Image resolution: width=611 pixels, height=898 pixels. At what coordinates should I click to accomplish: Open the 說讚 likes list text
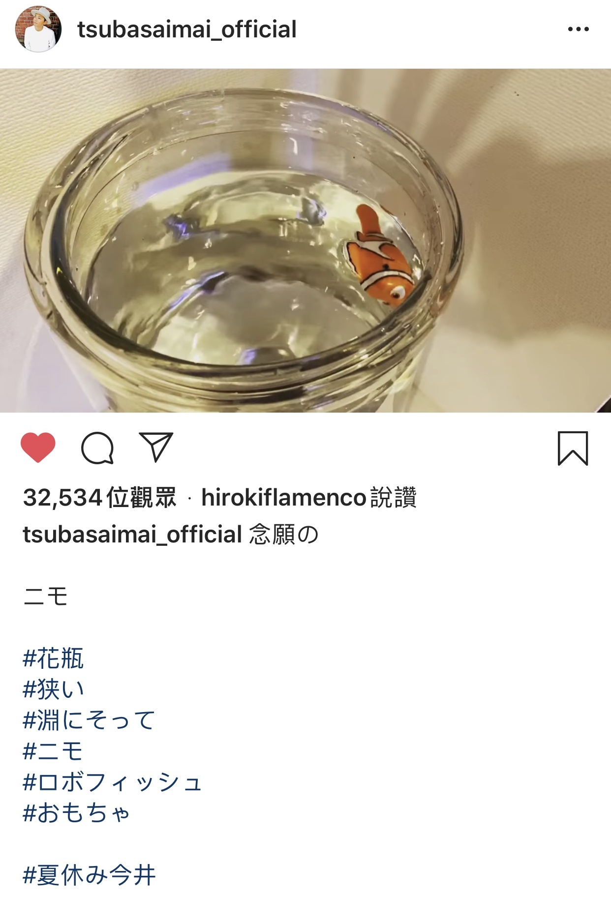click(394, 497)
